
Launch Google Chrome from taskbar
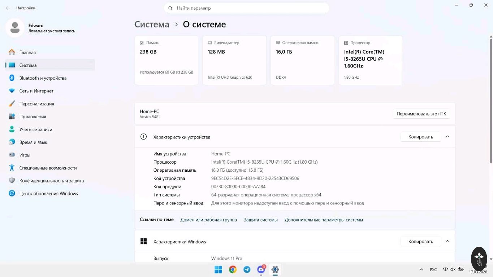[233, 269]
